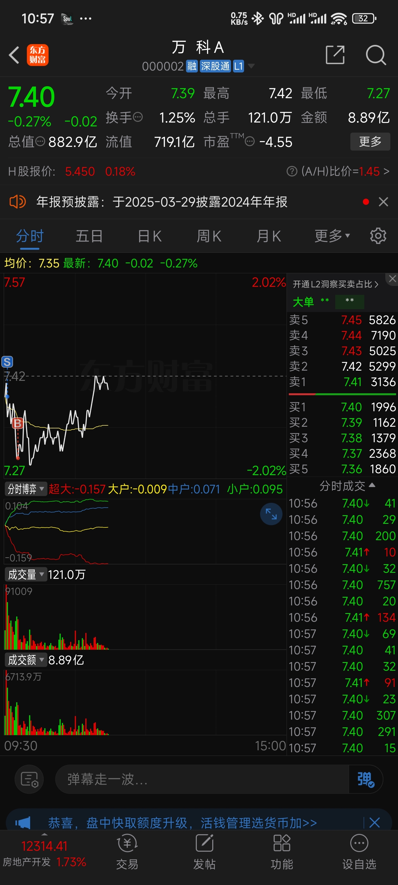
Task: Open the barrage settings list icon
Action: (29, 779)
